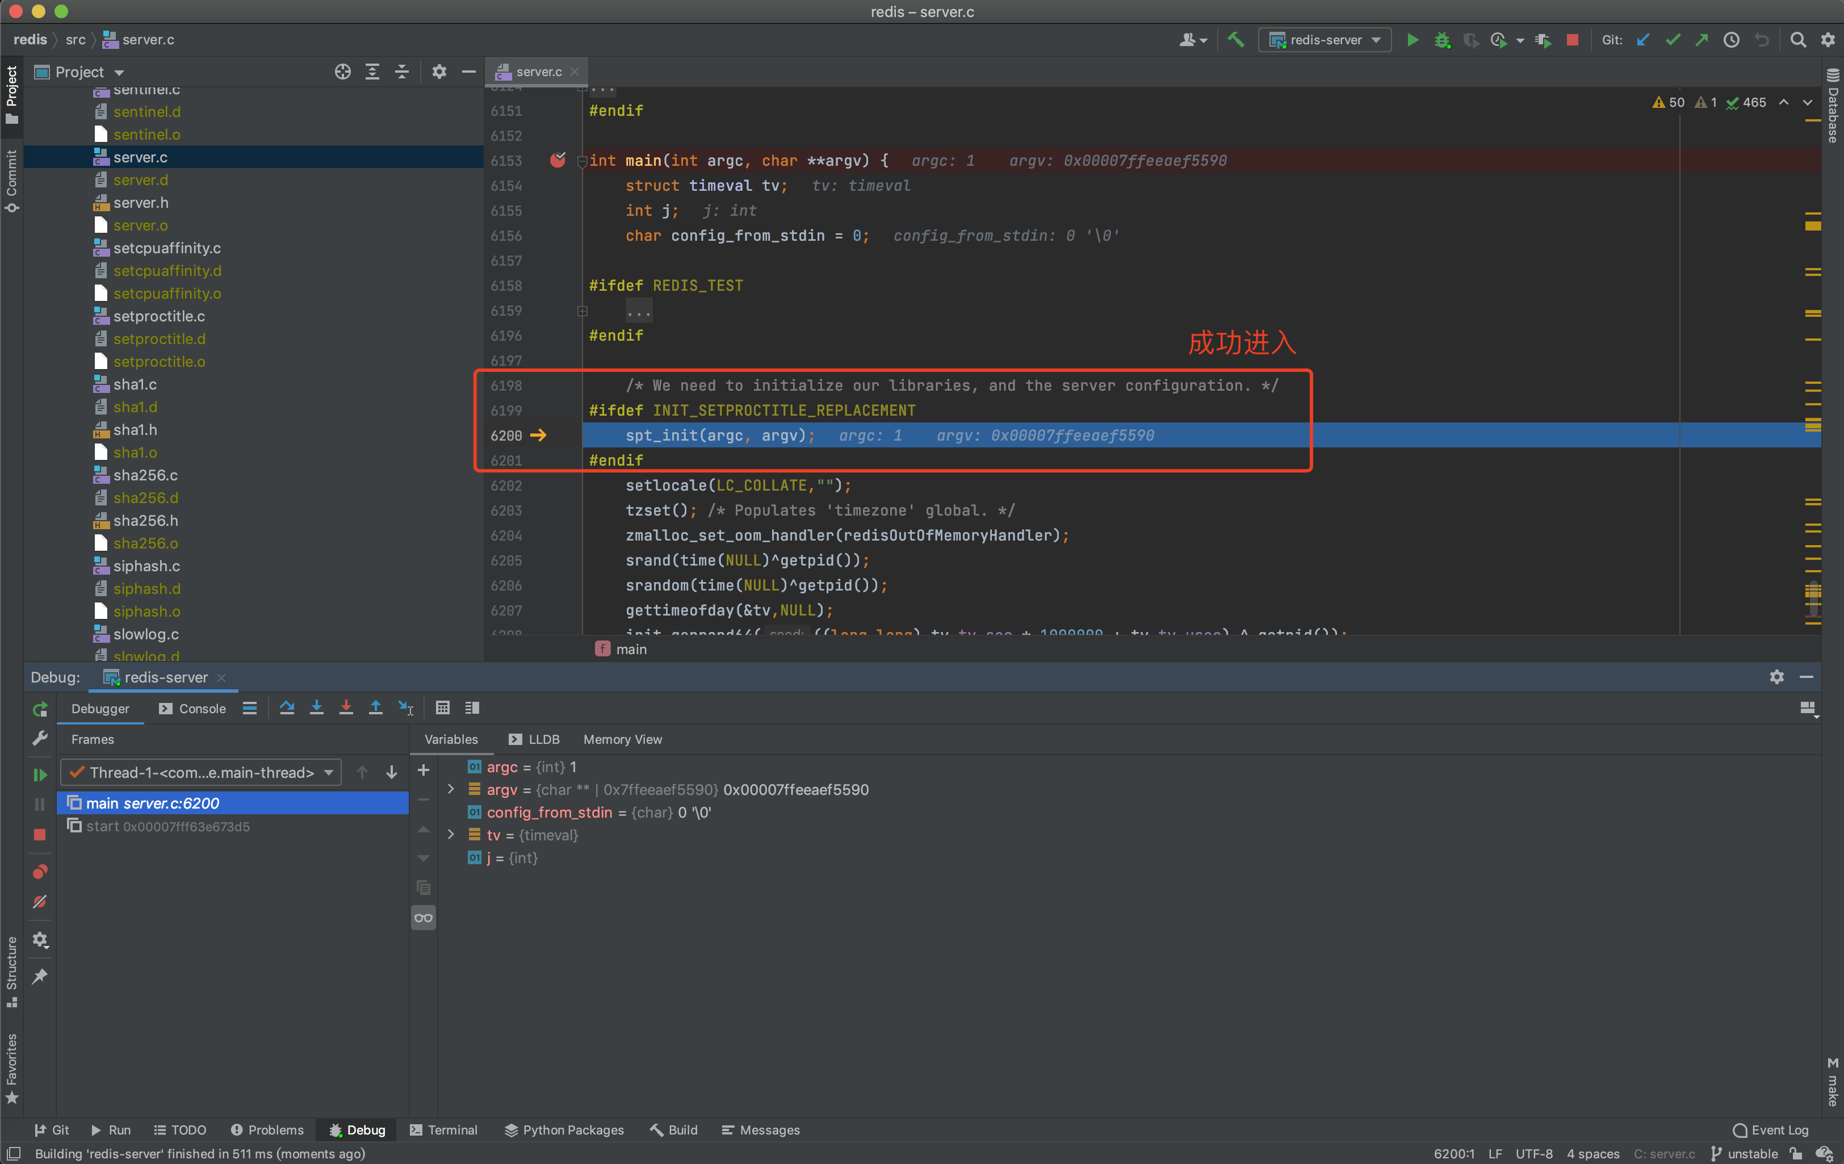The width and height of the screenshot is (1844, 1164).
Task: Rerun redis-server debug session icon
Action: [x=40, y=709]
